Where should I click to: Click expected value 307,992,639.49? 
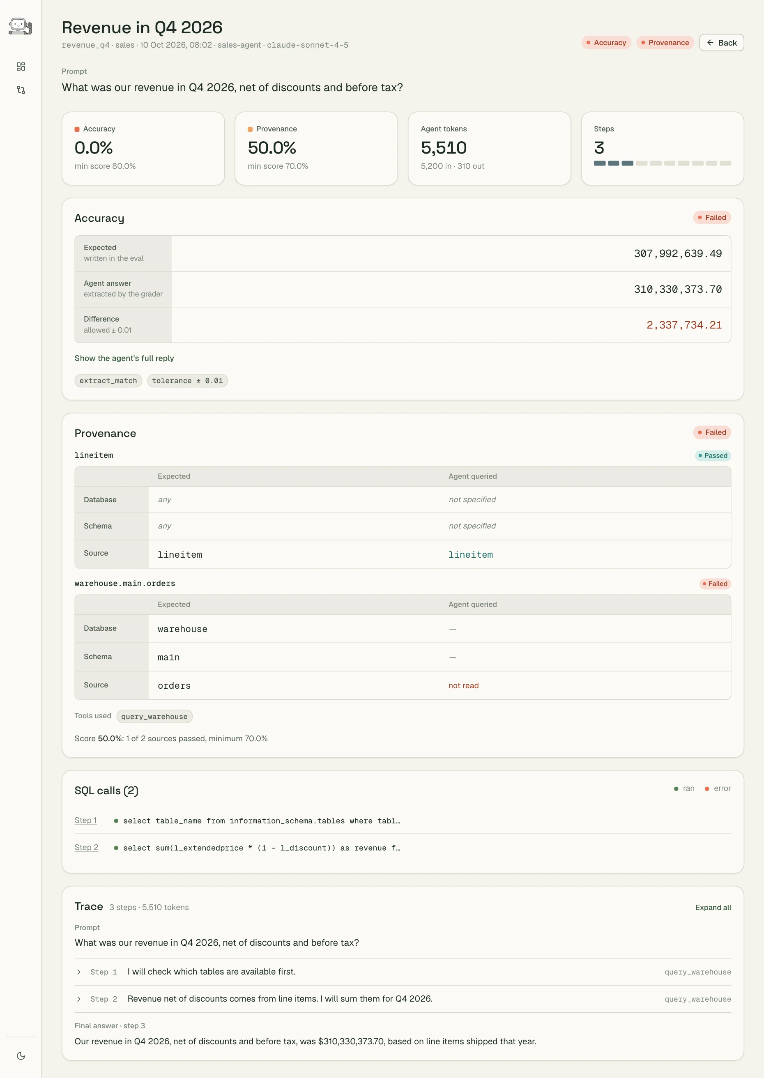coord(677,254)
